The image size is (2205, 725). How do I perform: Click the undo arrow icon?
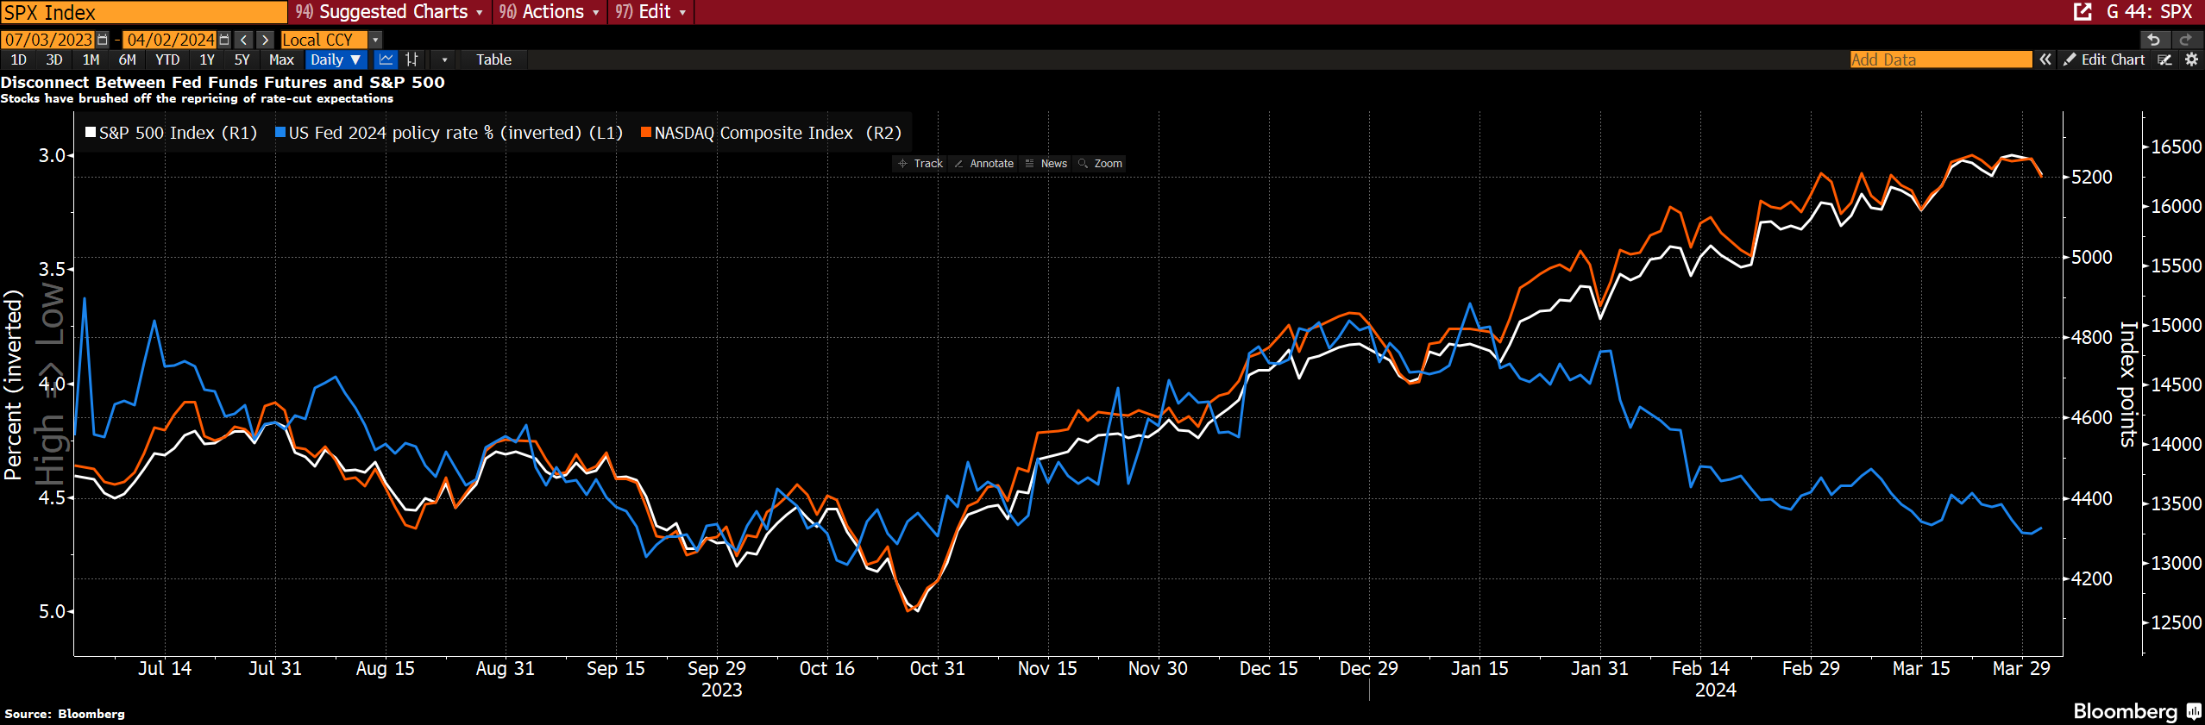(x=2154, y=40)
